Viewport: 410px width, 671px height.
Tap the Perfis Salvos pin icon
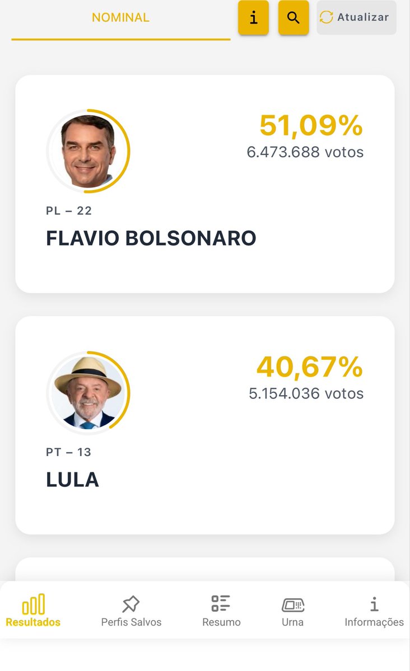coord(131,604)
